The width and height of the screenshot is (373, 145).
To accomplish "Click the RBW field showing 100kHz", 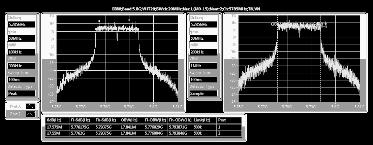I will (x=22, y=52).
